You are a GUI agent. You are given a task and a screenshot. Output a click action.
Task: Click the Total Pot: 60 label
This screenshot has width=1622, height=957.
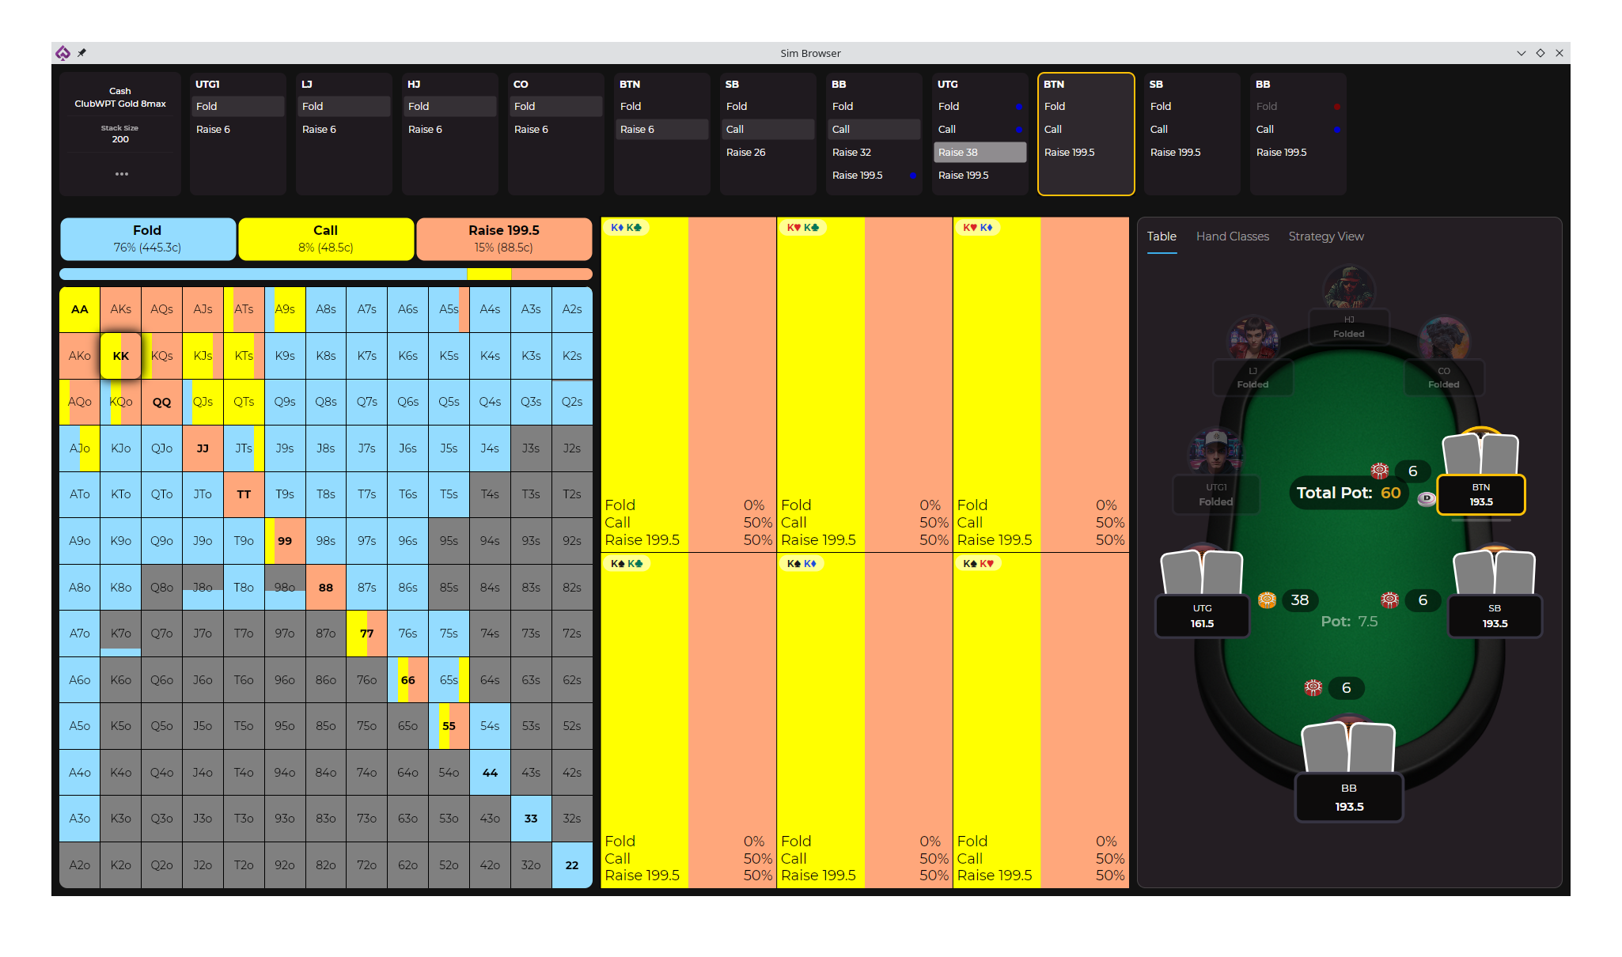tap(1348, 493)
